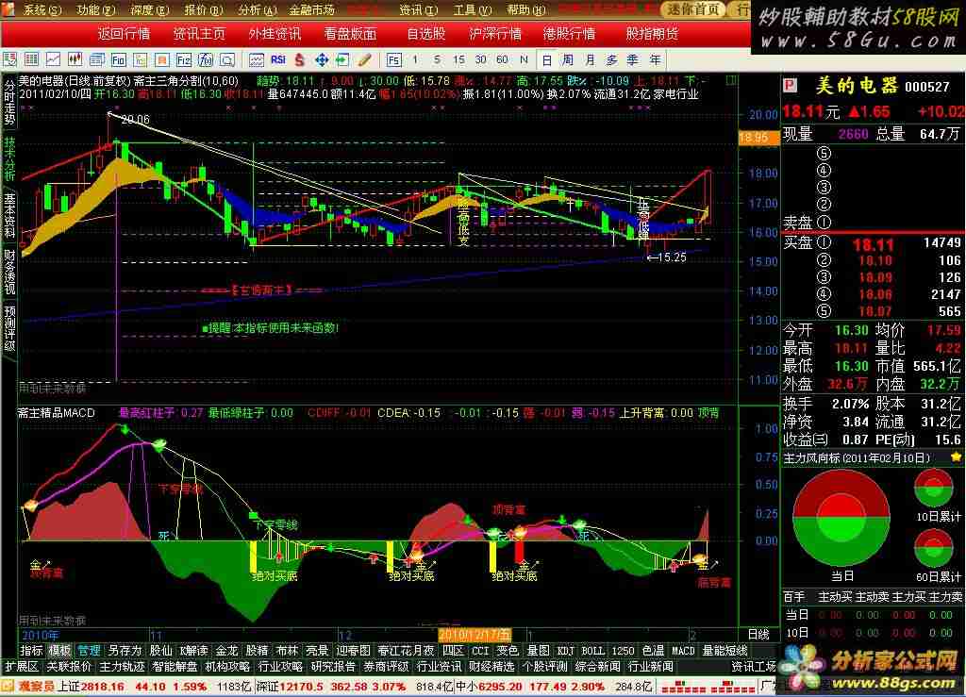966x697 pixels.
Task: Switch to 1-minute period
Action: point(415,59)
